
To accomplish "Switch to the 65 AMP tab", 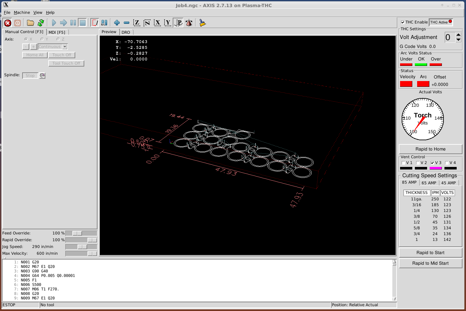I will pos(429,183).
